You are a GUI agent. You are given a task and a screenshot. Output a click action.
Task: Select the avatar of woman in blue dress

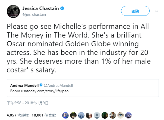pyautogui.click(x=65, y=115)
